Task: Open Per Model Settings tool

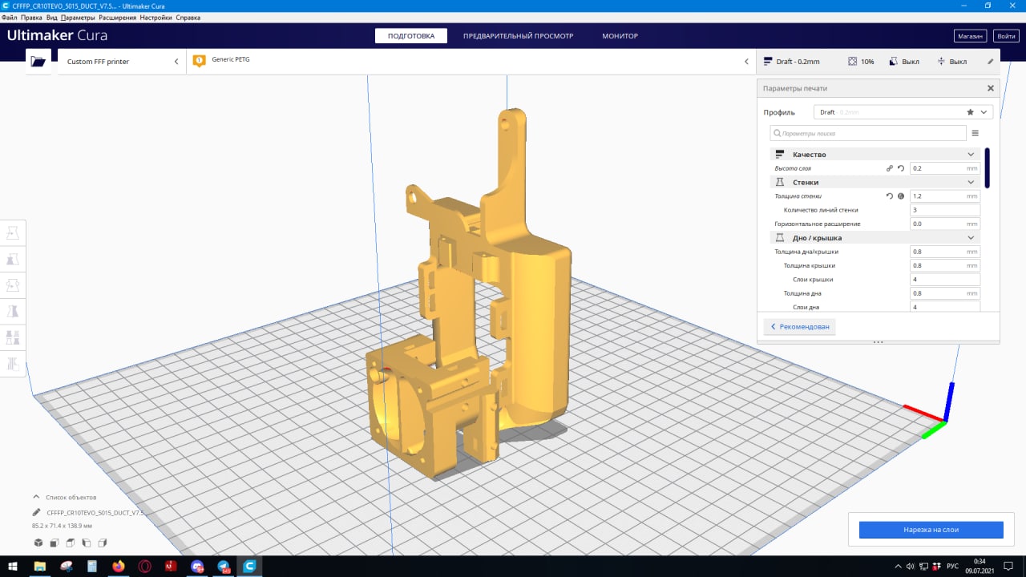Action: 13,337
